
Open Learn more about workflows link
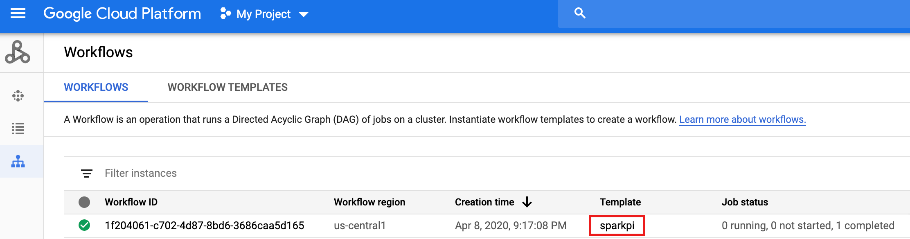coord(742,120)
